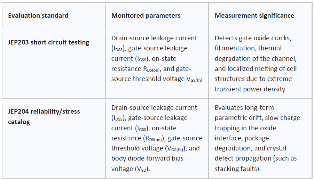
Task: Click the VSD symbol in JEP204 row
Action: 142,169
